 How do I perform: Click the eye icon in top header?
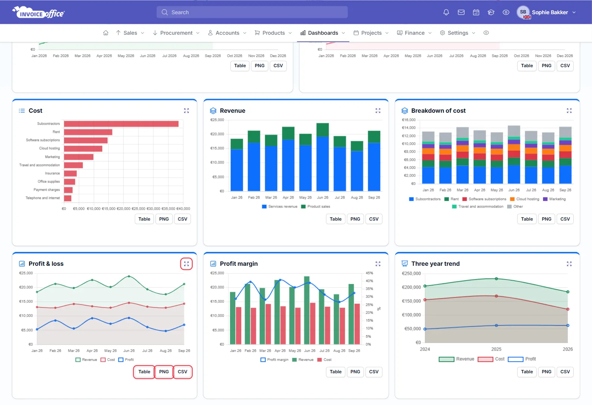(506, 12)
